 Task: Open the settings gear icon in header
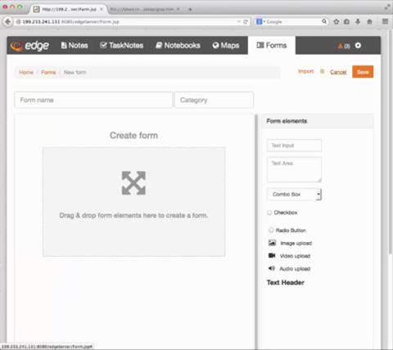pos(358,46)
